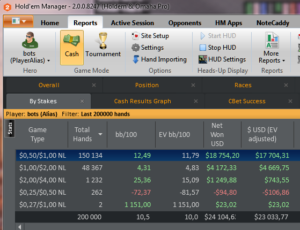Image resolution: width=300 pixels, height=230 pixels.
Task: Switch to the Home ribbon tab
Action: point(50,23)
